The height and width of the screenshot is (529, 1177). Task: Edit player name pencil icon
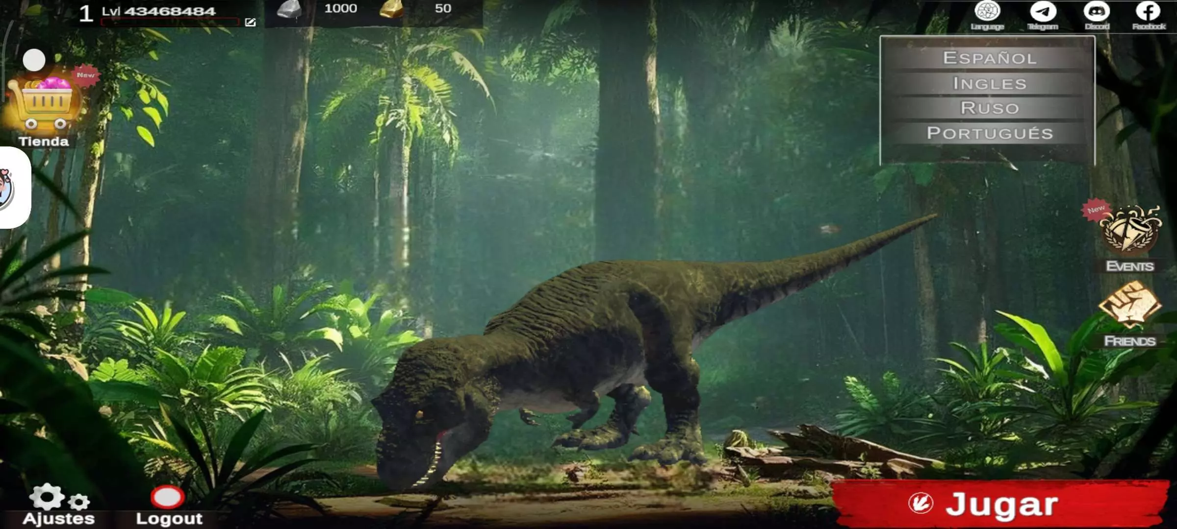click(x=250, y=22)
